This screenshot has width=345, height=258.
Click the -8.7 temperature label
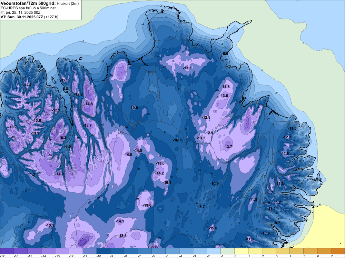coord(201,207)
